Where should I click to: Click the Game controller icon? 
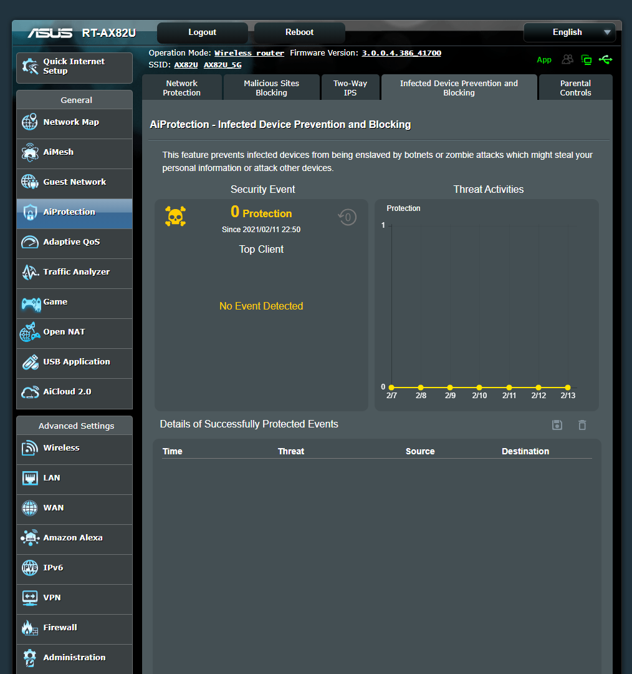(31, 304)
